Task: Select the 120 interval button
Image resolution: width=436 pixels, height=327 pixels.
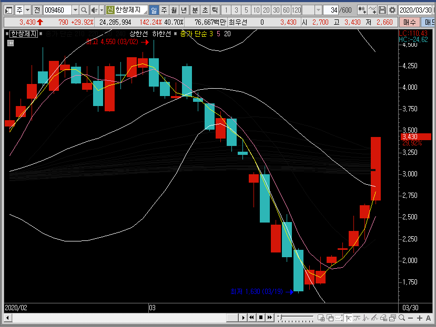Action: 296,10
